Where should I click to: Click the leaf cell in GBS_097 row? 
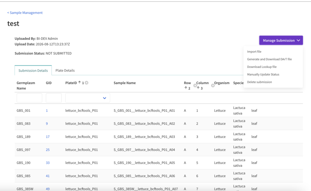[254, 150]
